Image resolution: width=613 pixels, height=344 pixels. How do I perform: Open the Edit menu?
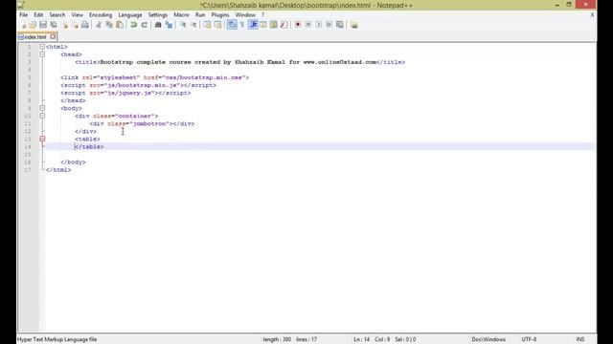click(x=38, y=15)
